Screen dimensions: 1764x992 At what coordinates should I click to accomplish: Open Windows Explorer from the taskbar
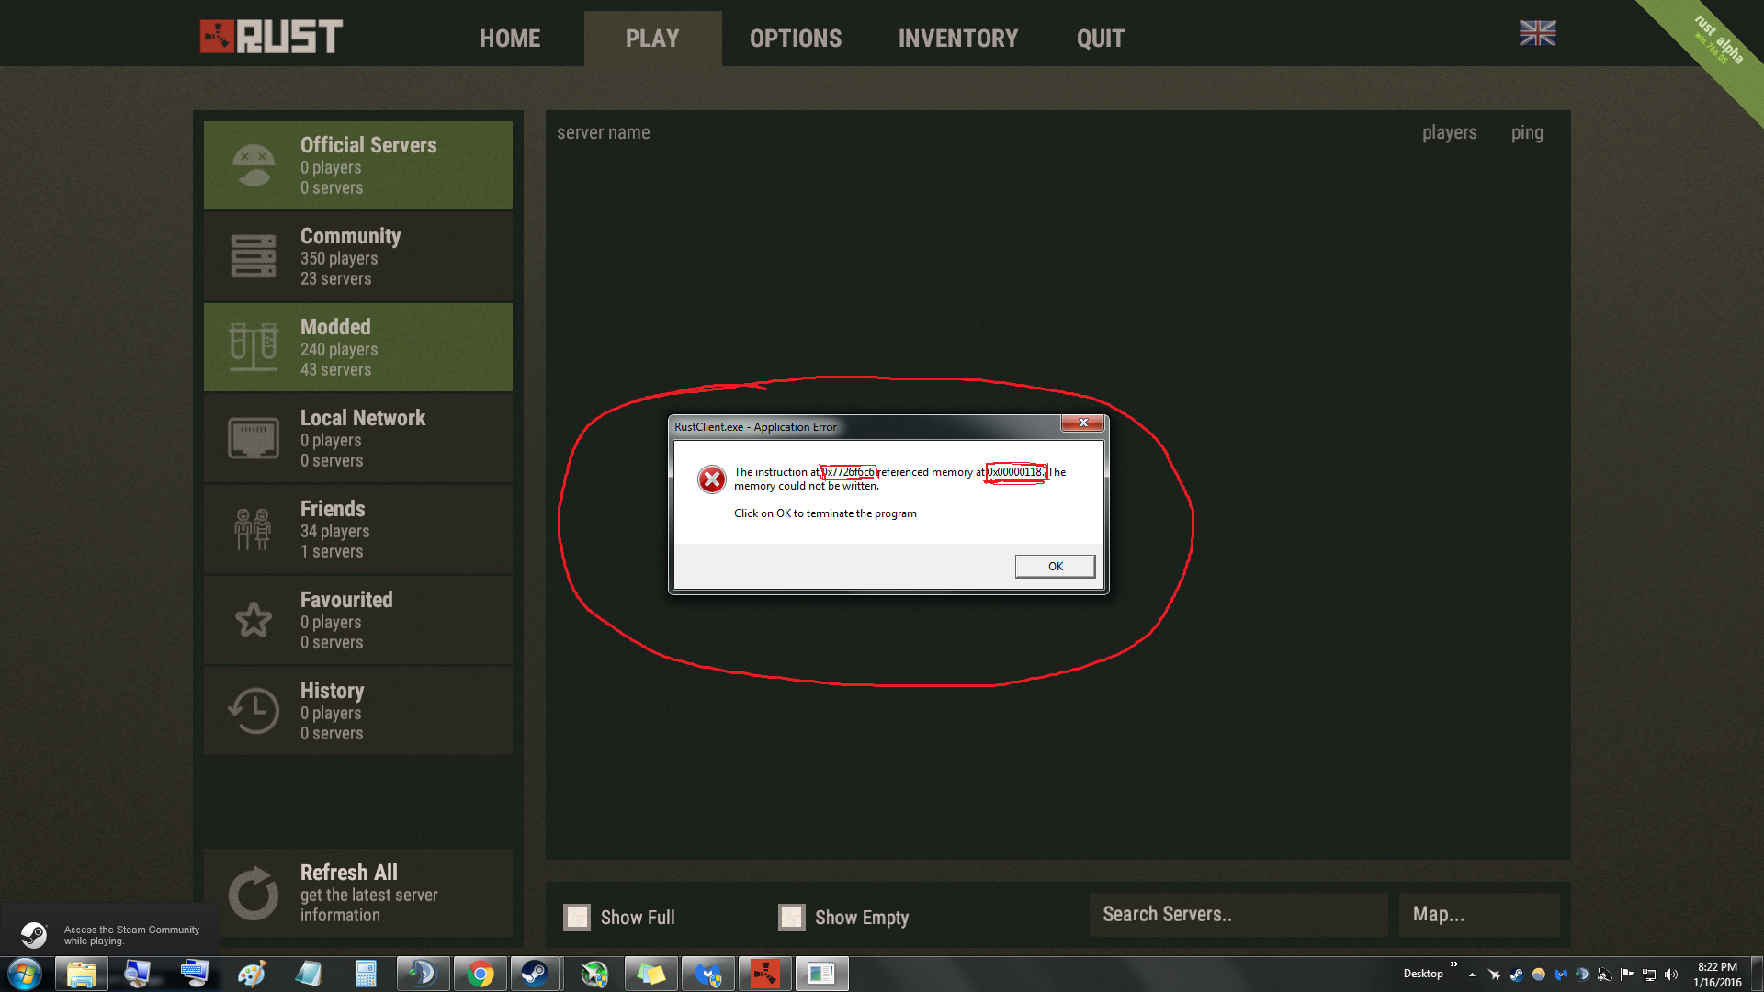(82, 974)
